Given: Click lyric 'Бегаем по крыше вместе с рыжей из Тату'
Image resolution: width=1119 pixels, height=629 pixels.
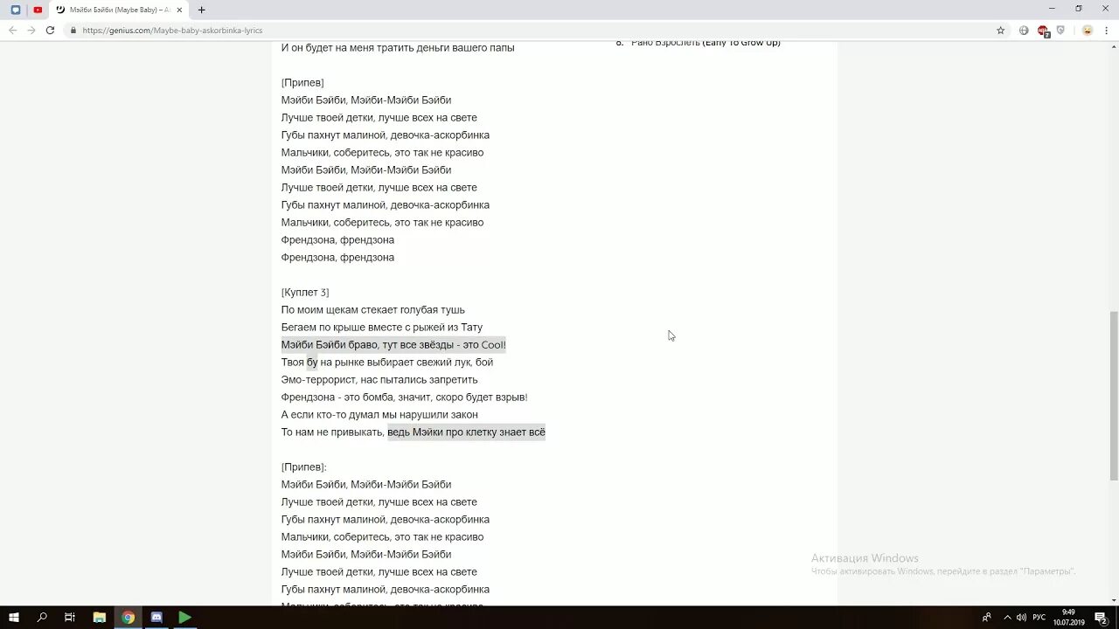Looking at the screenshot, I should click(x=382, y=327).
